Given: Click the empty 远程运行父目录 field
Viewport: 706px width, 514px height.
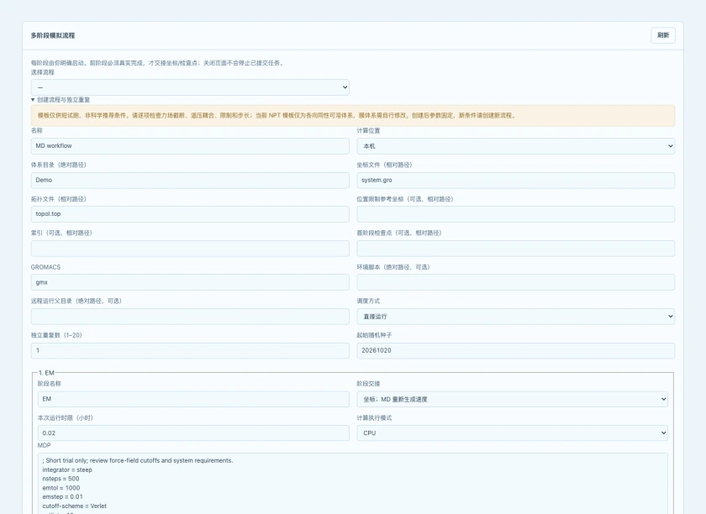Looking at the screenshot, I should point(190,317).
